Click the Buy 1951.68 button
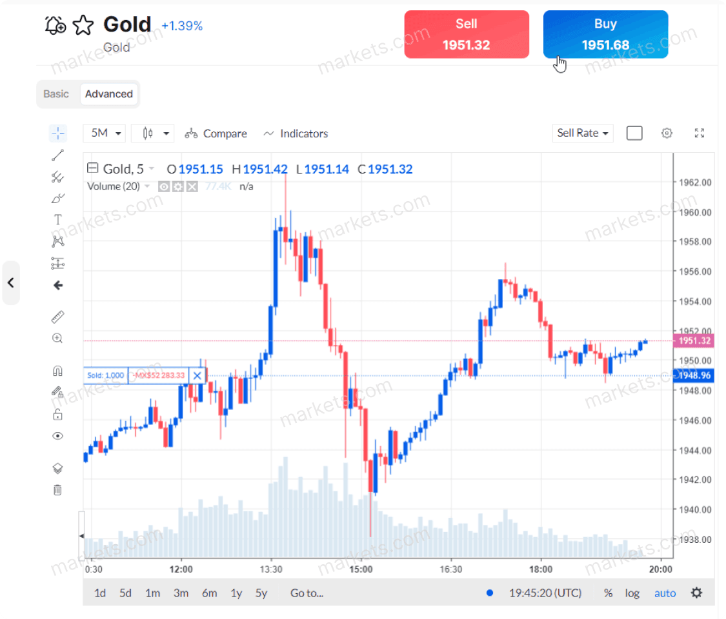Viewport: 726px width, 619px height. point(605,35)
